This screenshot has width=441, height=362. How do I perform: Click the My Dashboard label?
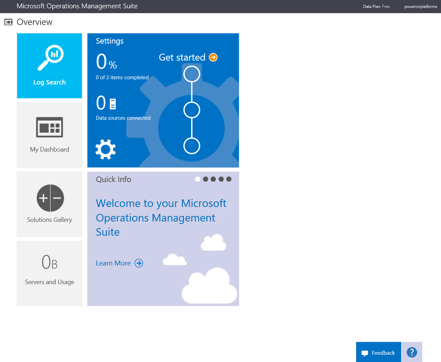click(50, 150)
